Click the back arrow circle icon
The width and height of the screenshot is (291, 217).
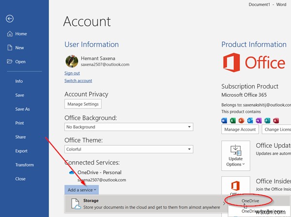pyautogui.click(x=10, y=18)
